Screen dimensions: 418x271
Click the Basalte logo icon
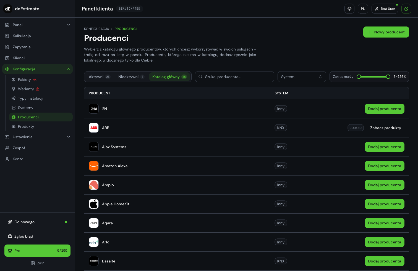tap(94, 261)
